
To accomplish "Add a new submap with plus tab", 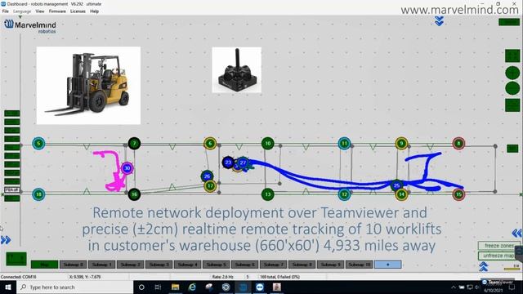I will pyautogui.click(x=388, y=265).
